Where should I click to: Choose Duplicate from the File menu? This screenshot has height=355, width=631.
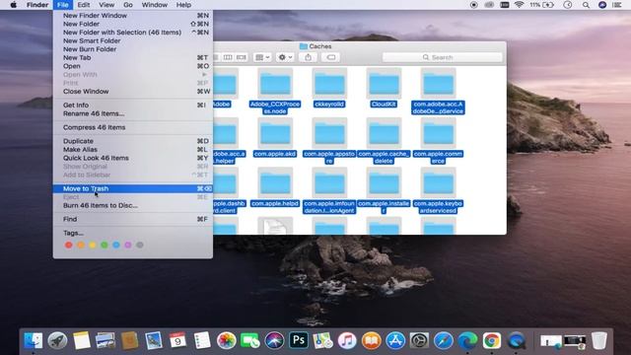133,141
